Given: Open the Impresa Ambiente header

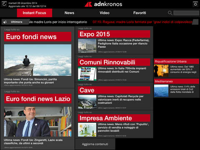Looking at the screenshot, I should pos(114,118).
